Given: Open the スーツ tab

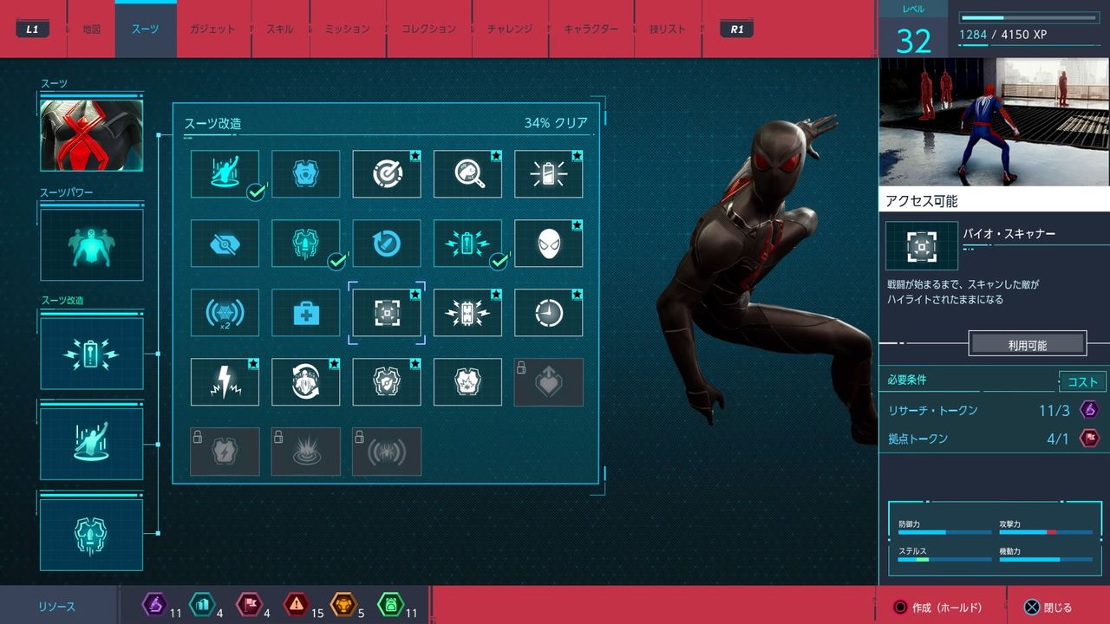Looking at the screenshot, I should 145,29.
